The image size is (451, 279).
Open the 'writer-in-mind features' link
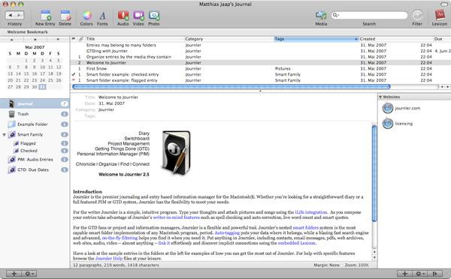[176, 217]
